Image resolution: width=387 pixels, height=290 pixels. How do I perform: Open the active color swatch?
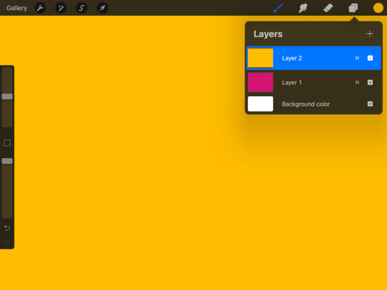pyautogui.click(x=378, y=8)
